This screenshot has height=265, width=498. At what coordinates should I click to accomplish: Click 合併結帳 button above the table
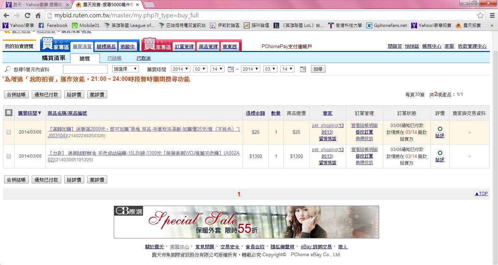16,95
